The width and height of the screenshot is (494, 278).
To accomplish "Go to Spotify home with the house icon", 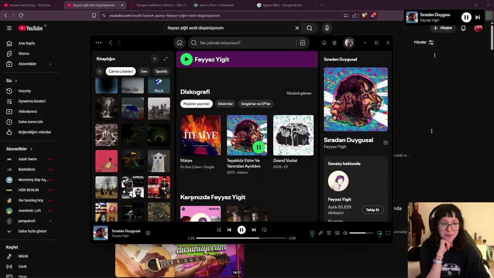I will (179, 43).
